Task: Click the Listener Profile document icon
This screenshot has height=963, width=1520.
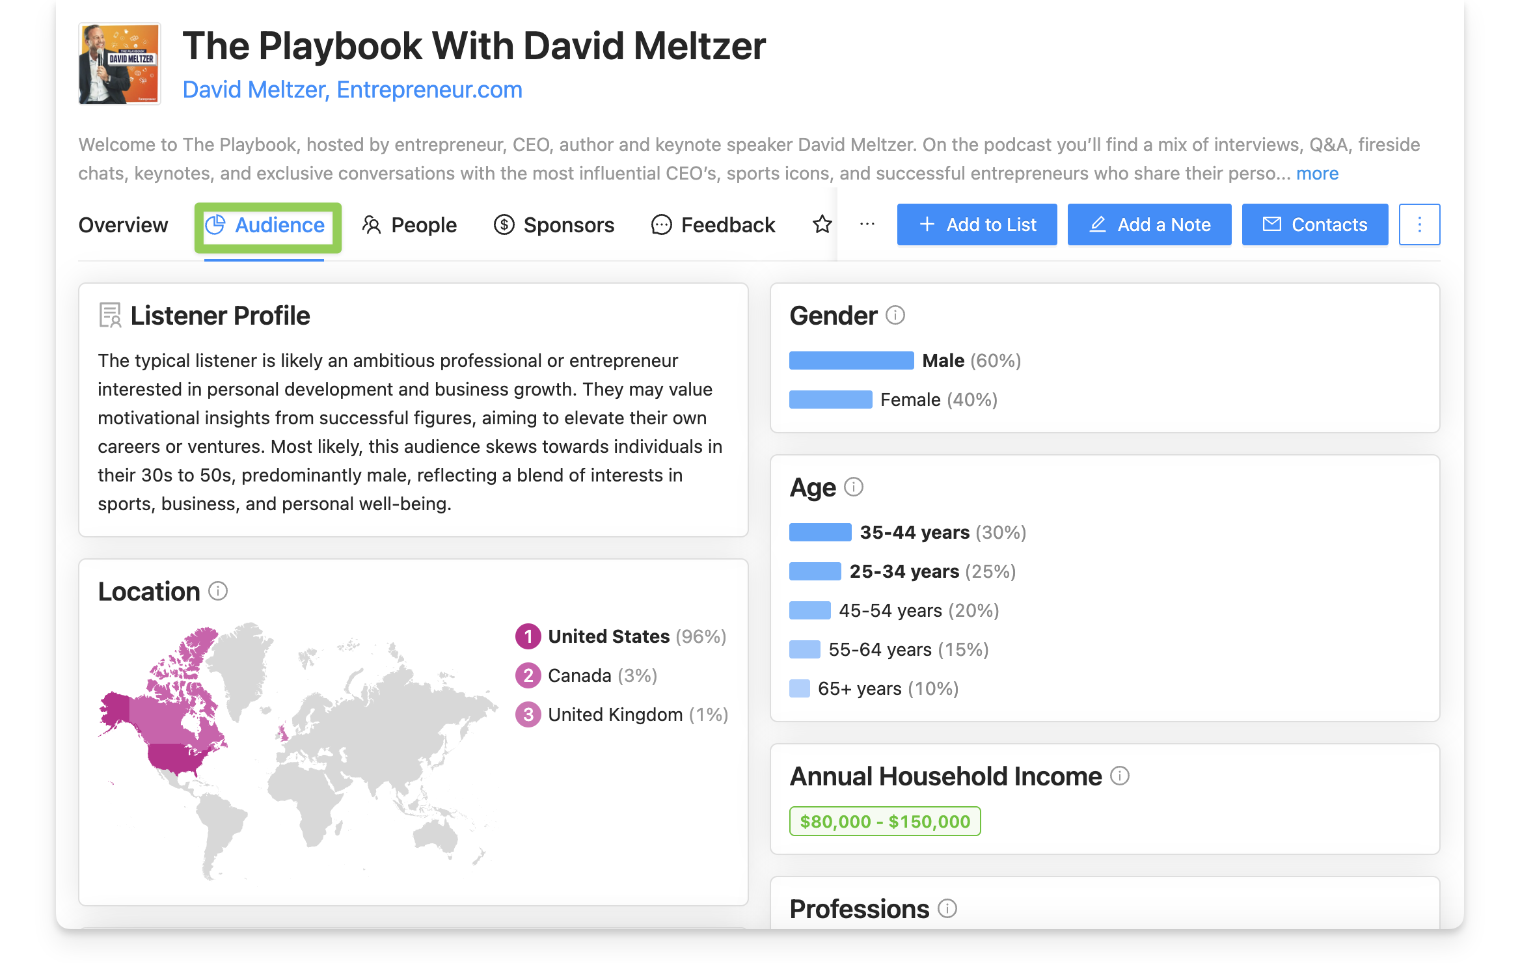Action: (x=109, y=315)
